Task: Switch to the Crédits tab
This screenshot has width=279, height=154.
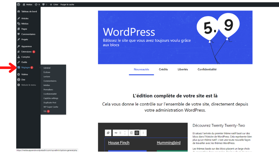Action: (163, 69)
